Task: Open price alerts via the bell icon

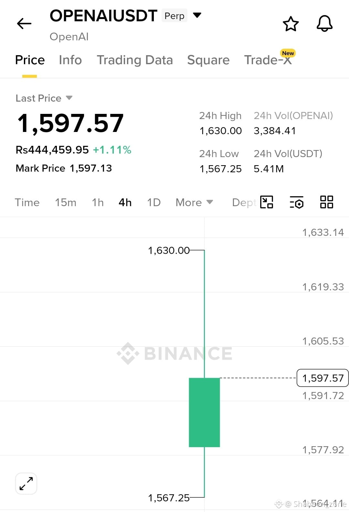Action: coord(324,24)
